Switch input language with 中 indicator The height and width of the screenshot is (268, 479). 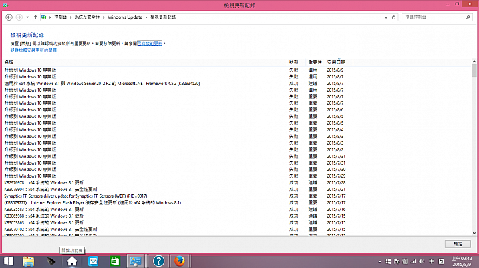pos(431,261)
